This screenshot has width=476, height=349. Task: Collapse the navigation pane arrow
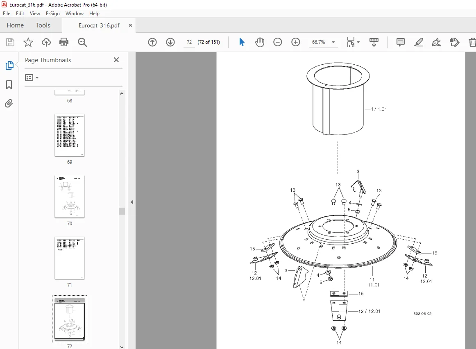pos(132,202)
